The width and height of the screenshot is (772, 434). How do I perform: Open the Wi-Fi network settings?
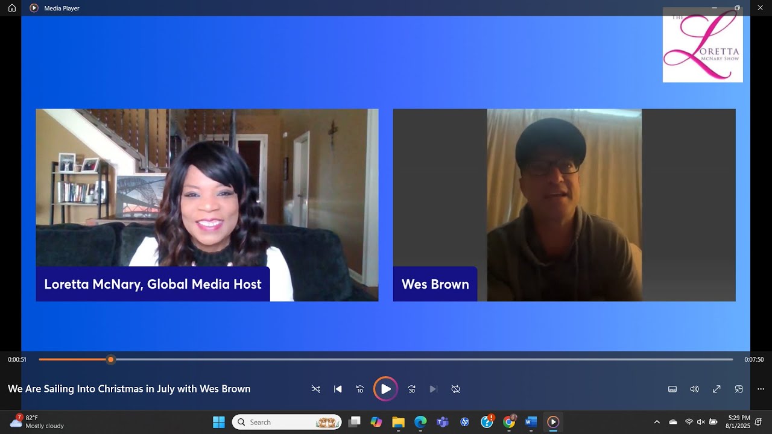689,422
